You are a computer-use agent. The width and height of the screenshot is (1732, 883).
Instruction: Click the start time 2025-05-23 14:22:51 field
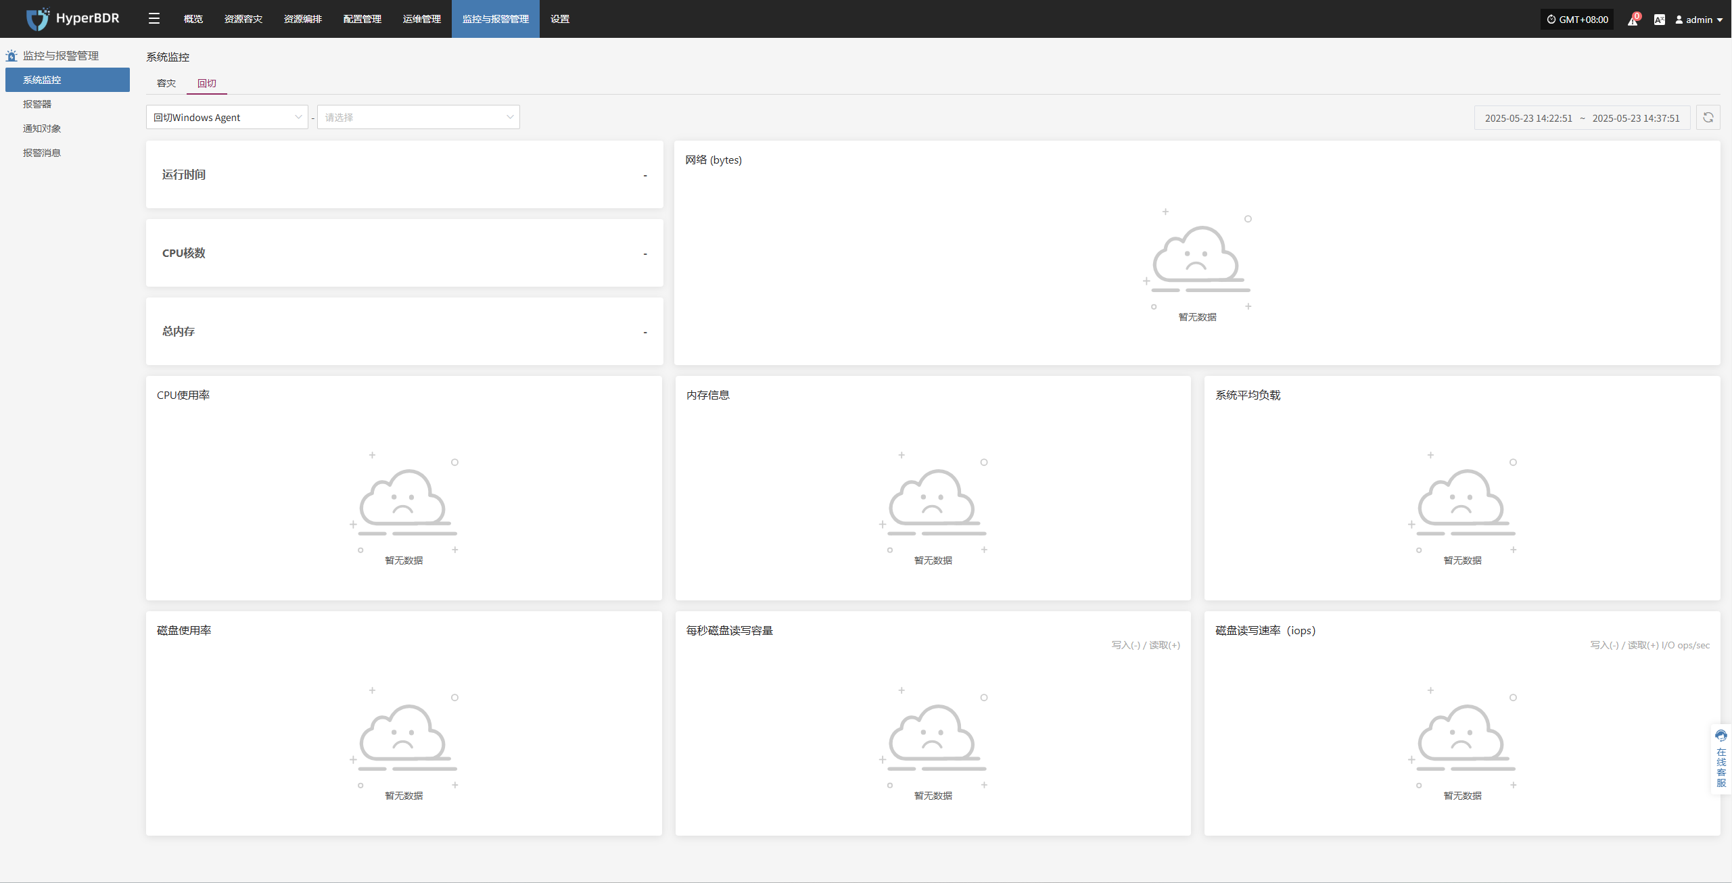point(1528,118)
